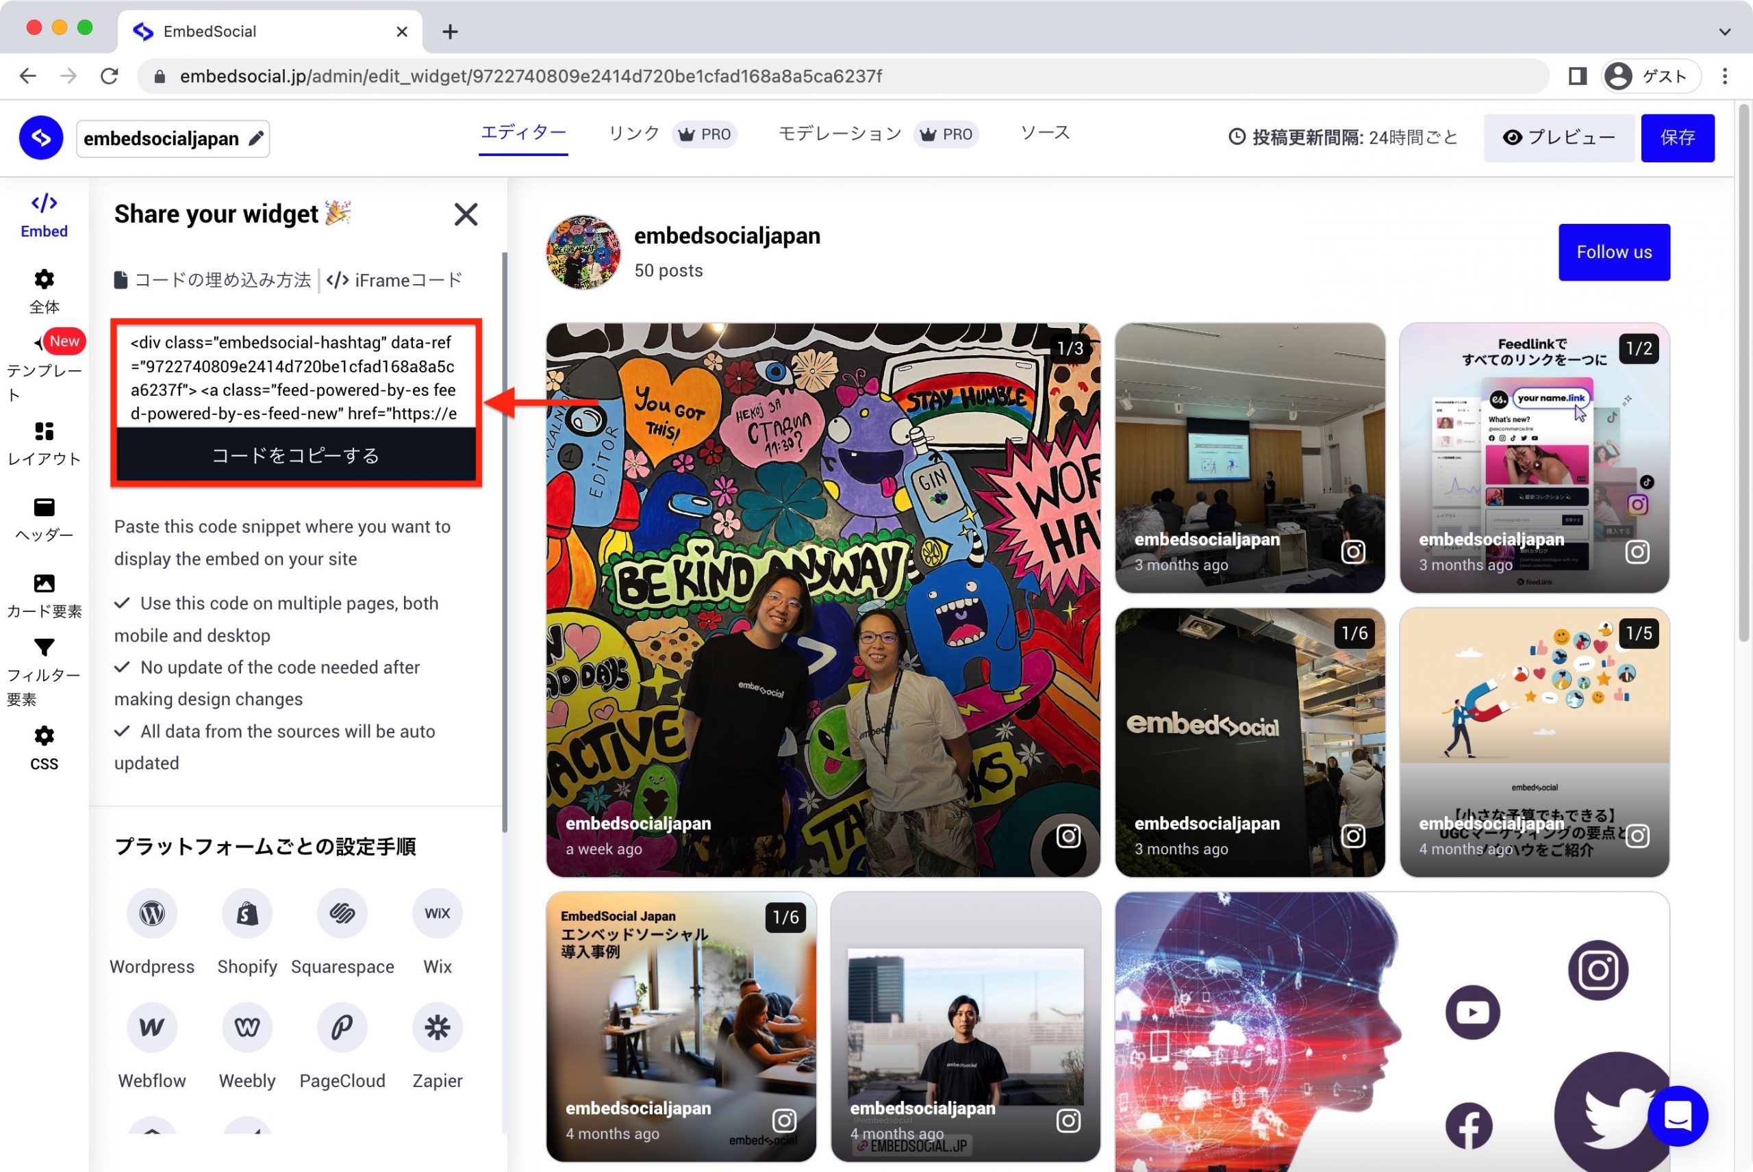This screenshot has height=1172, width=1753.
Task: Switch to the モデレーション PRO tab
Action: 879,135
